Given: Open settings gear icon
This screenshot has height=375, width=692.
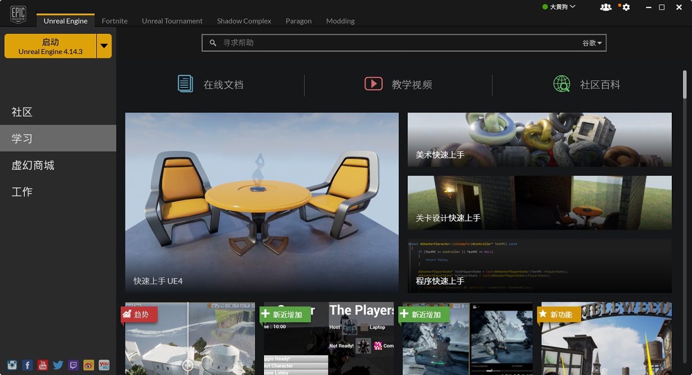Looking at the screenshot, I should 626,7.
